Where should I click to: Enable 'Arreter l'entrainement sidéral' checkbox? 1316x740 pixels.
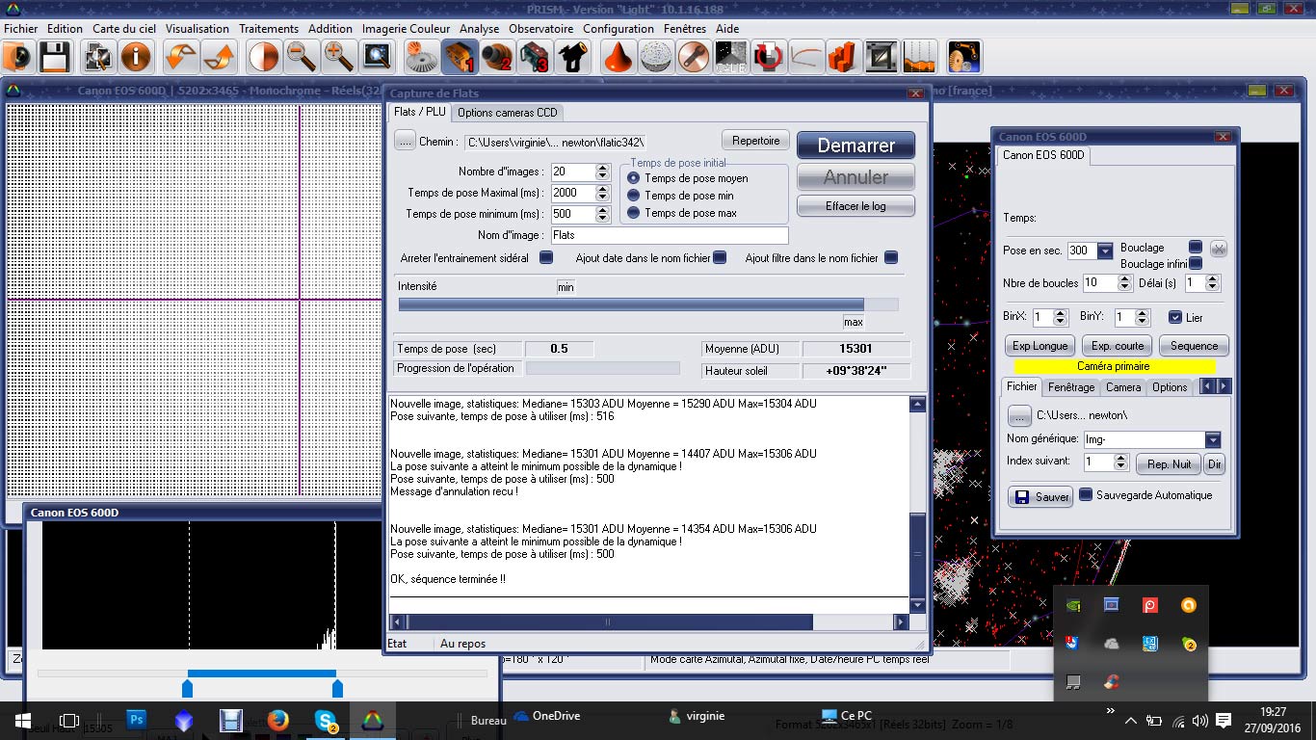(546, 258)
